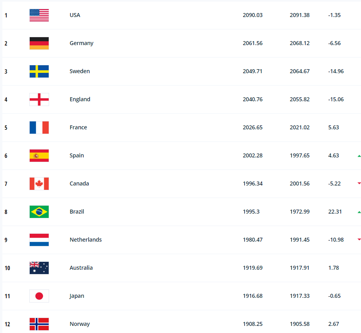The height and width of the screenshot is (333, 361).
Task: Click the Japan flag icon
Action: point(39,296)
